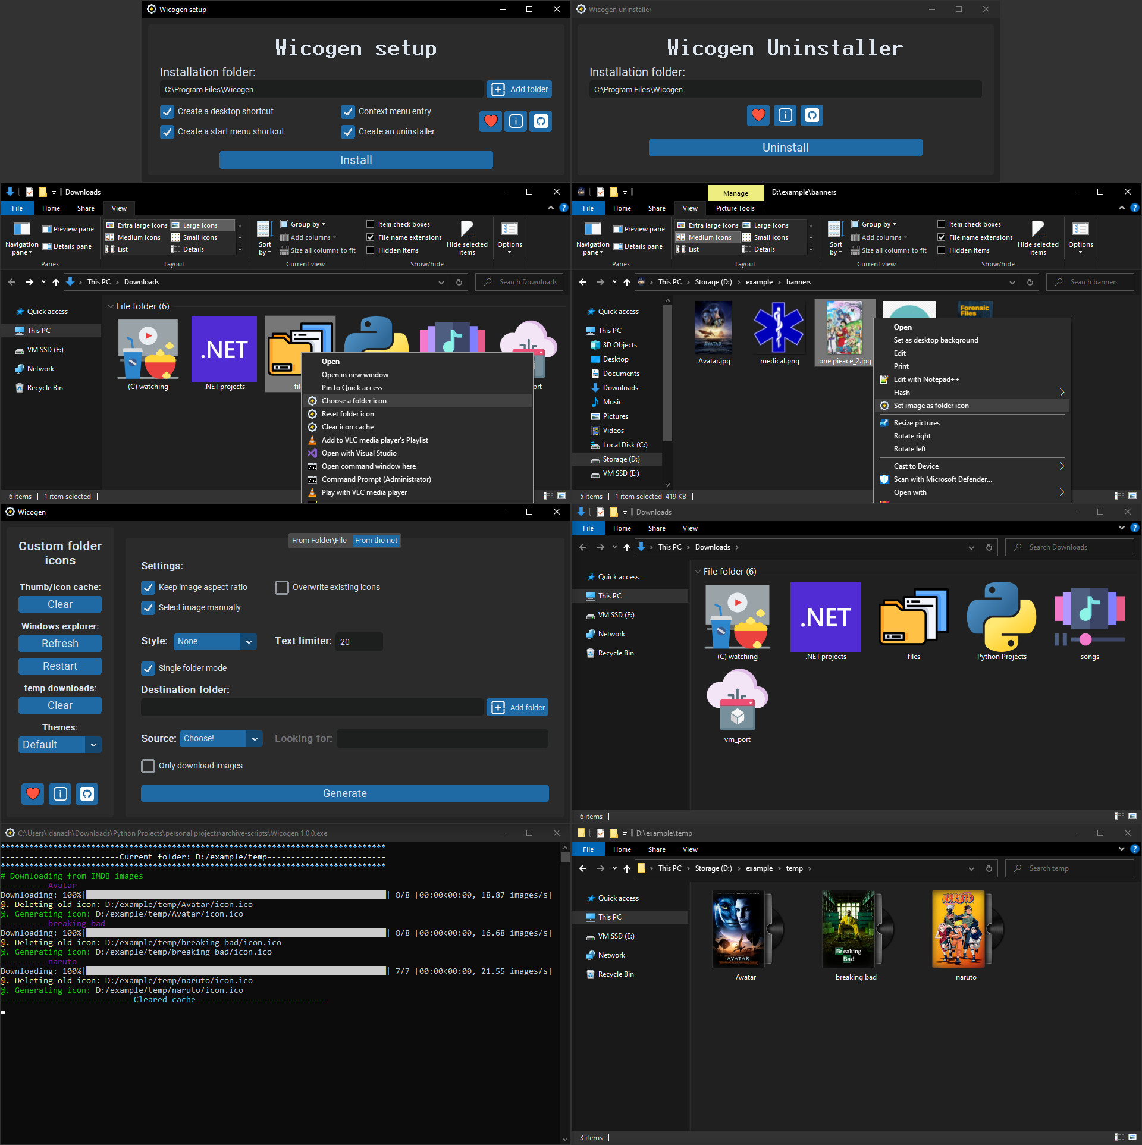Click Clear icon cache menu entry
Screen dimensions: 1142x1145
click(x=417, y=427)
